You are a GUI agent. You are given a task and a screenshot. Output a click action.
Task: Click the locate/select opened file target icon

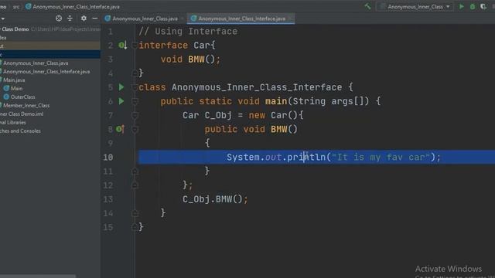(59, 19)
